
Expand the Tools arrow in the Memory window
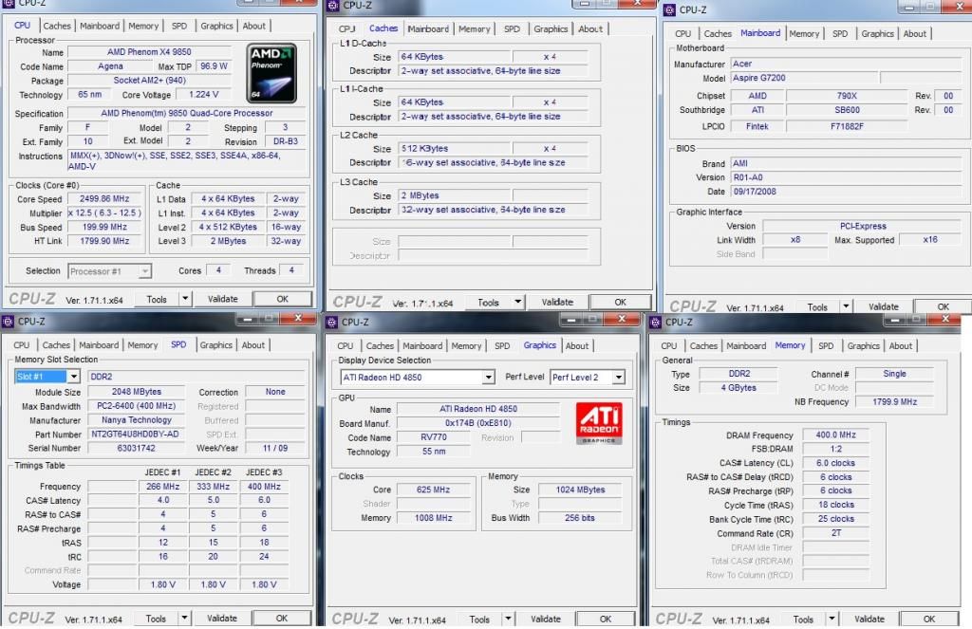pos(832,619)
